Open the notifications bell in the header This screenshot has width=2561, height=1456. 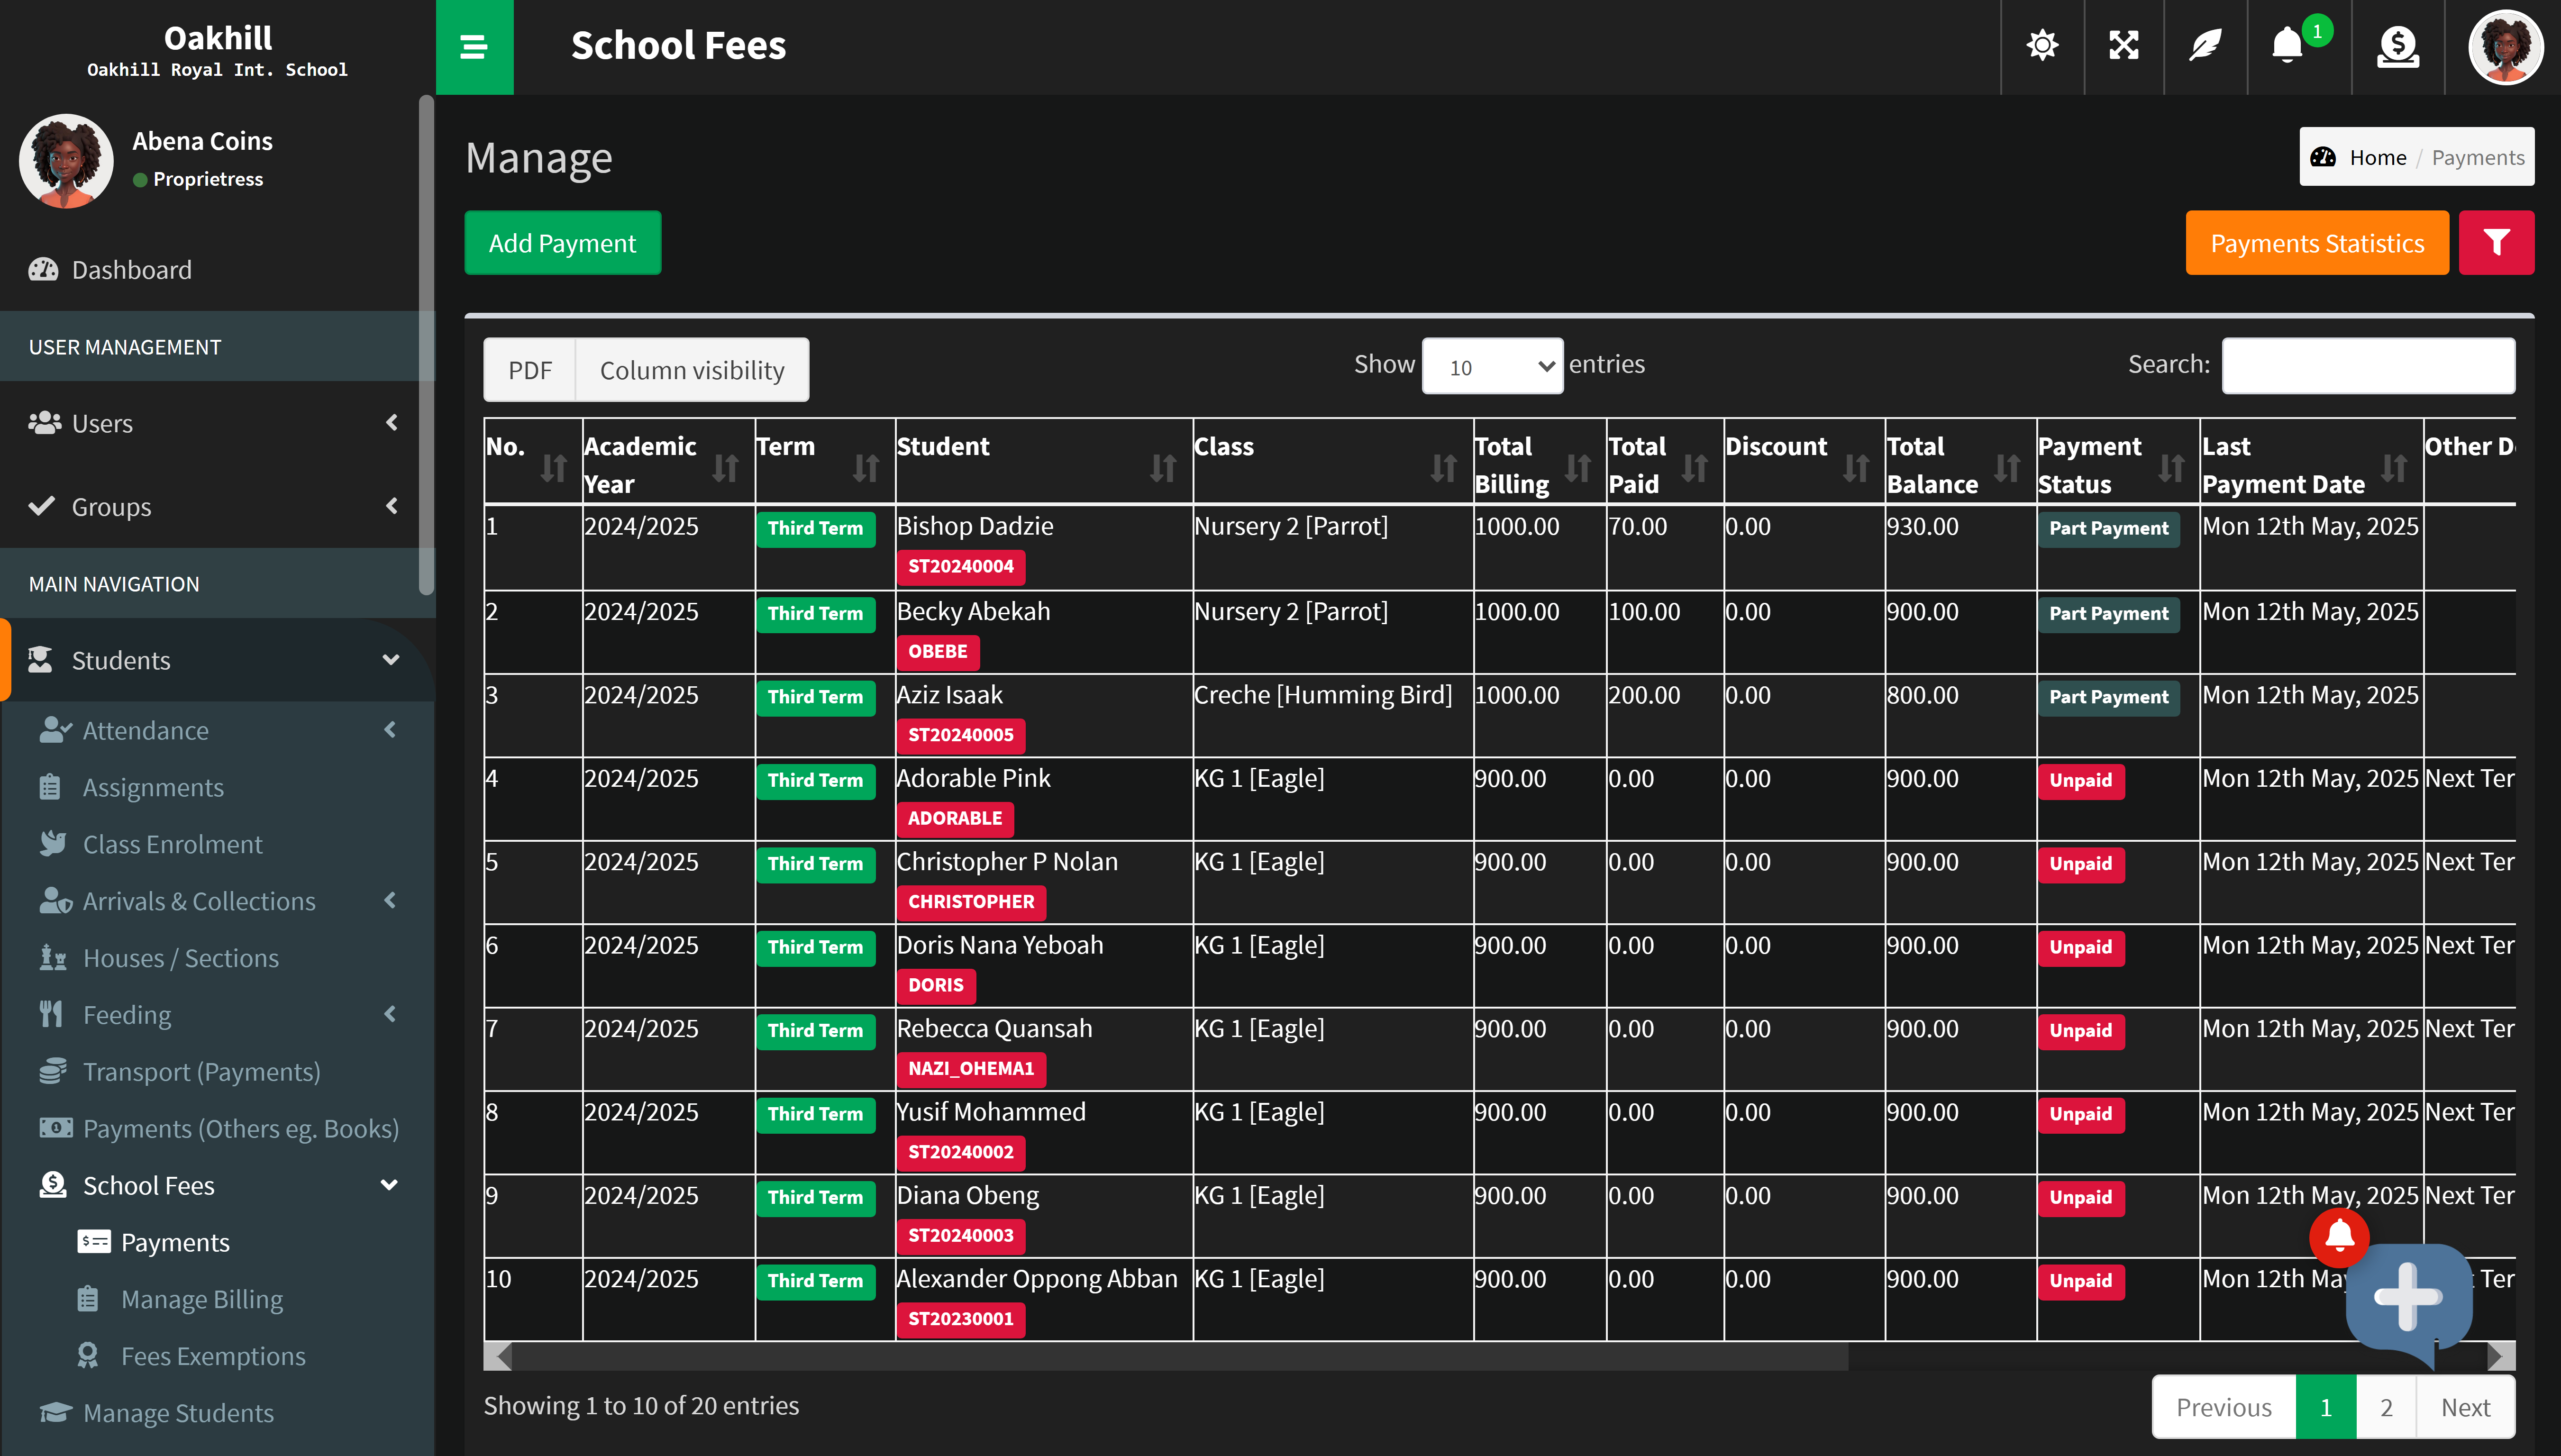2288,46
